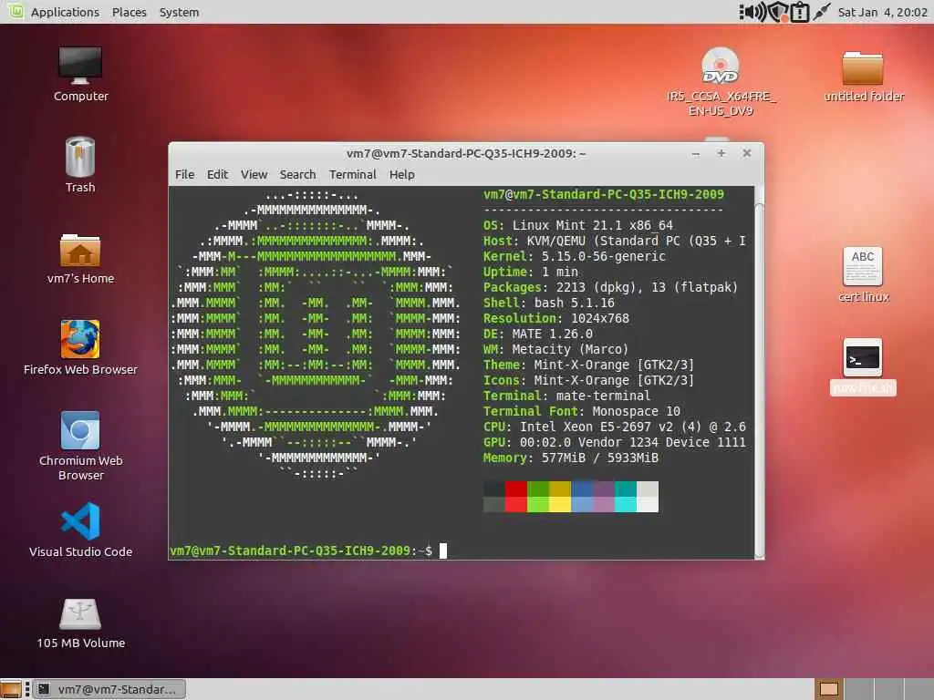Click the 'DE: MATE 1.26.0' line
The width and height of the screenshot is (934, 700).
(x=538, y=334)
